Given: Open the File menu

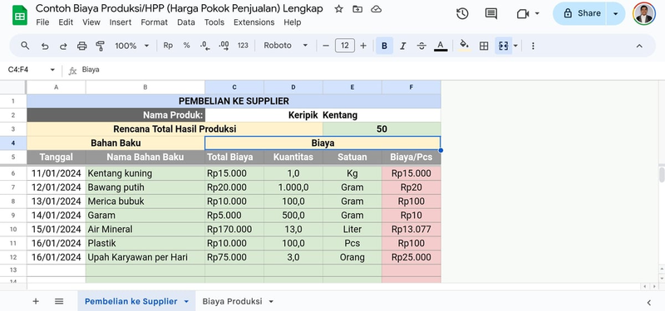Looking at the screenshot, I should (x=43, y=22).
